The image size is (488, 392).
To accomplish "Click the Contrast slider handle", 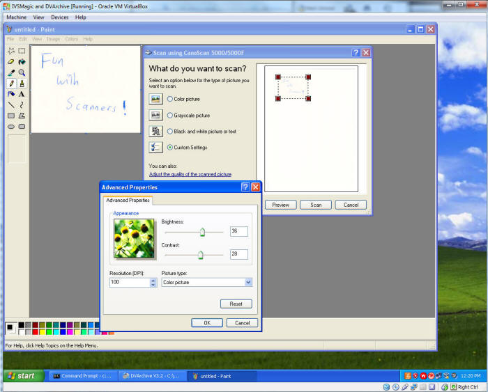I will tap(201, 256).
